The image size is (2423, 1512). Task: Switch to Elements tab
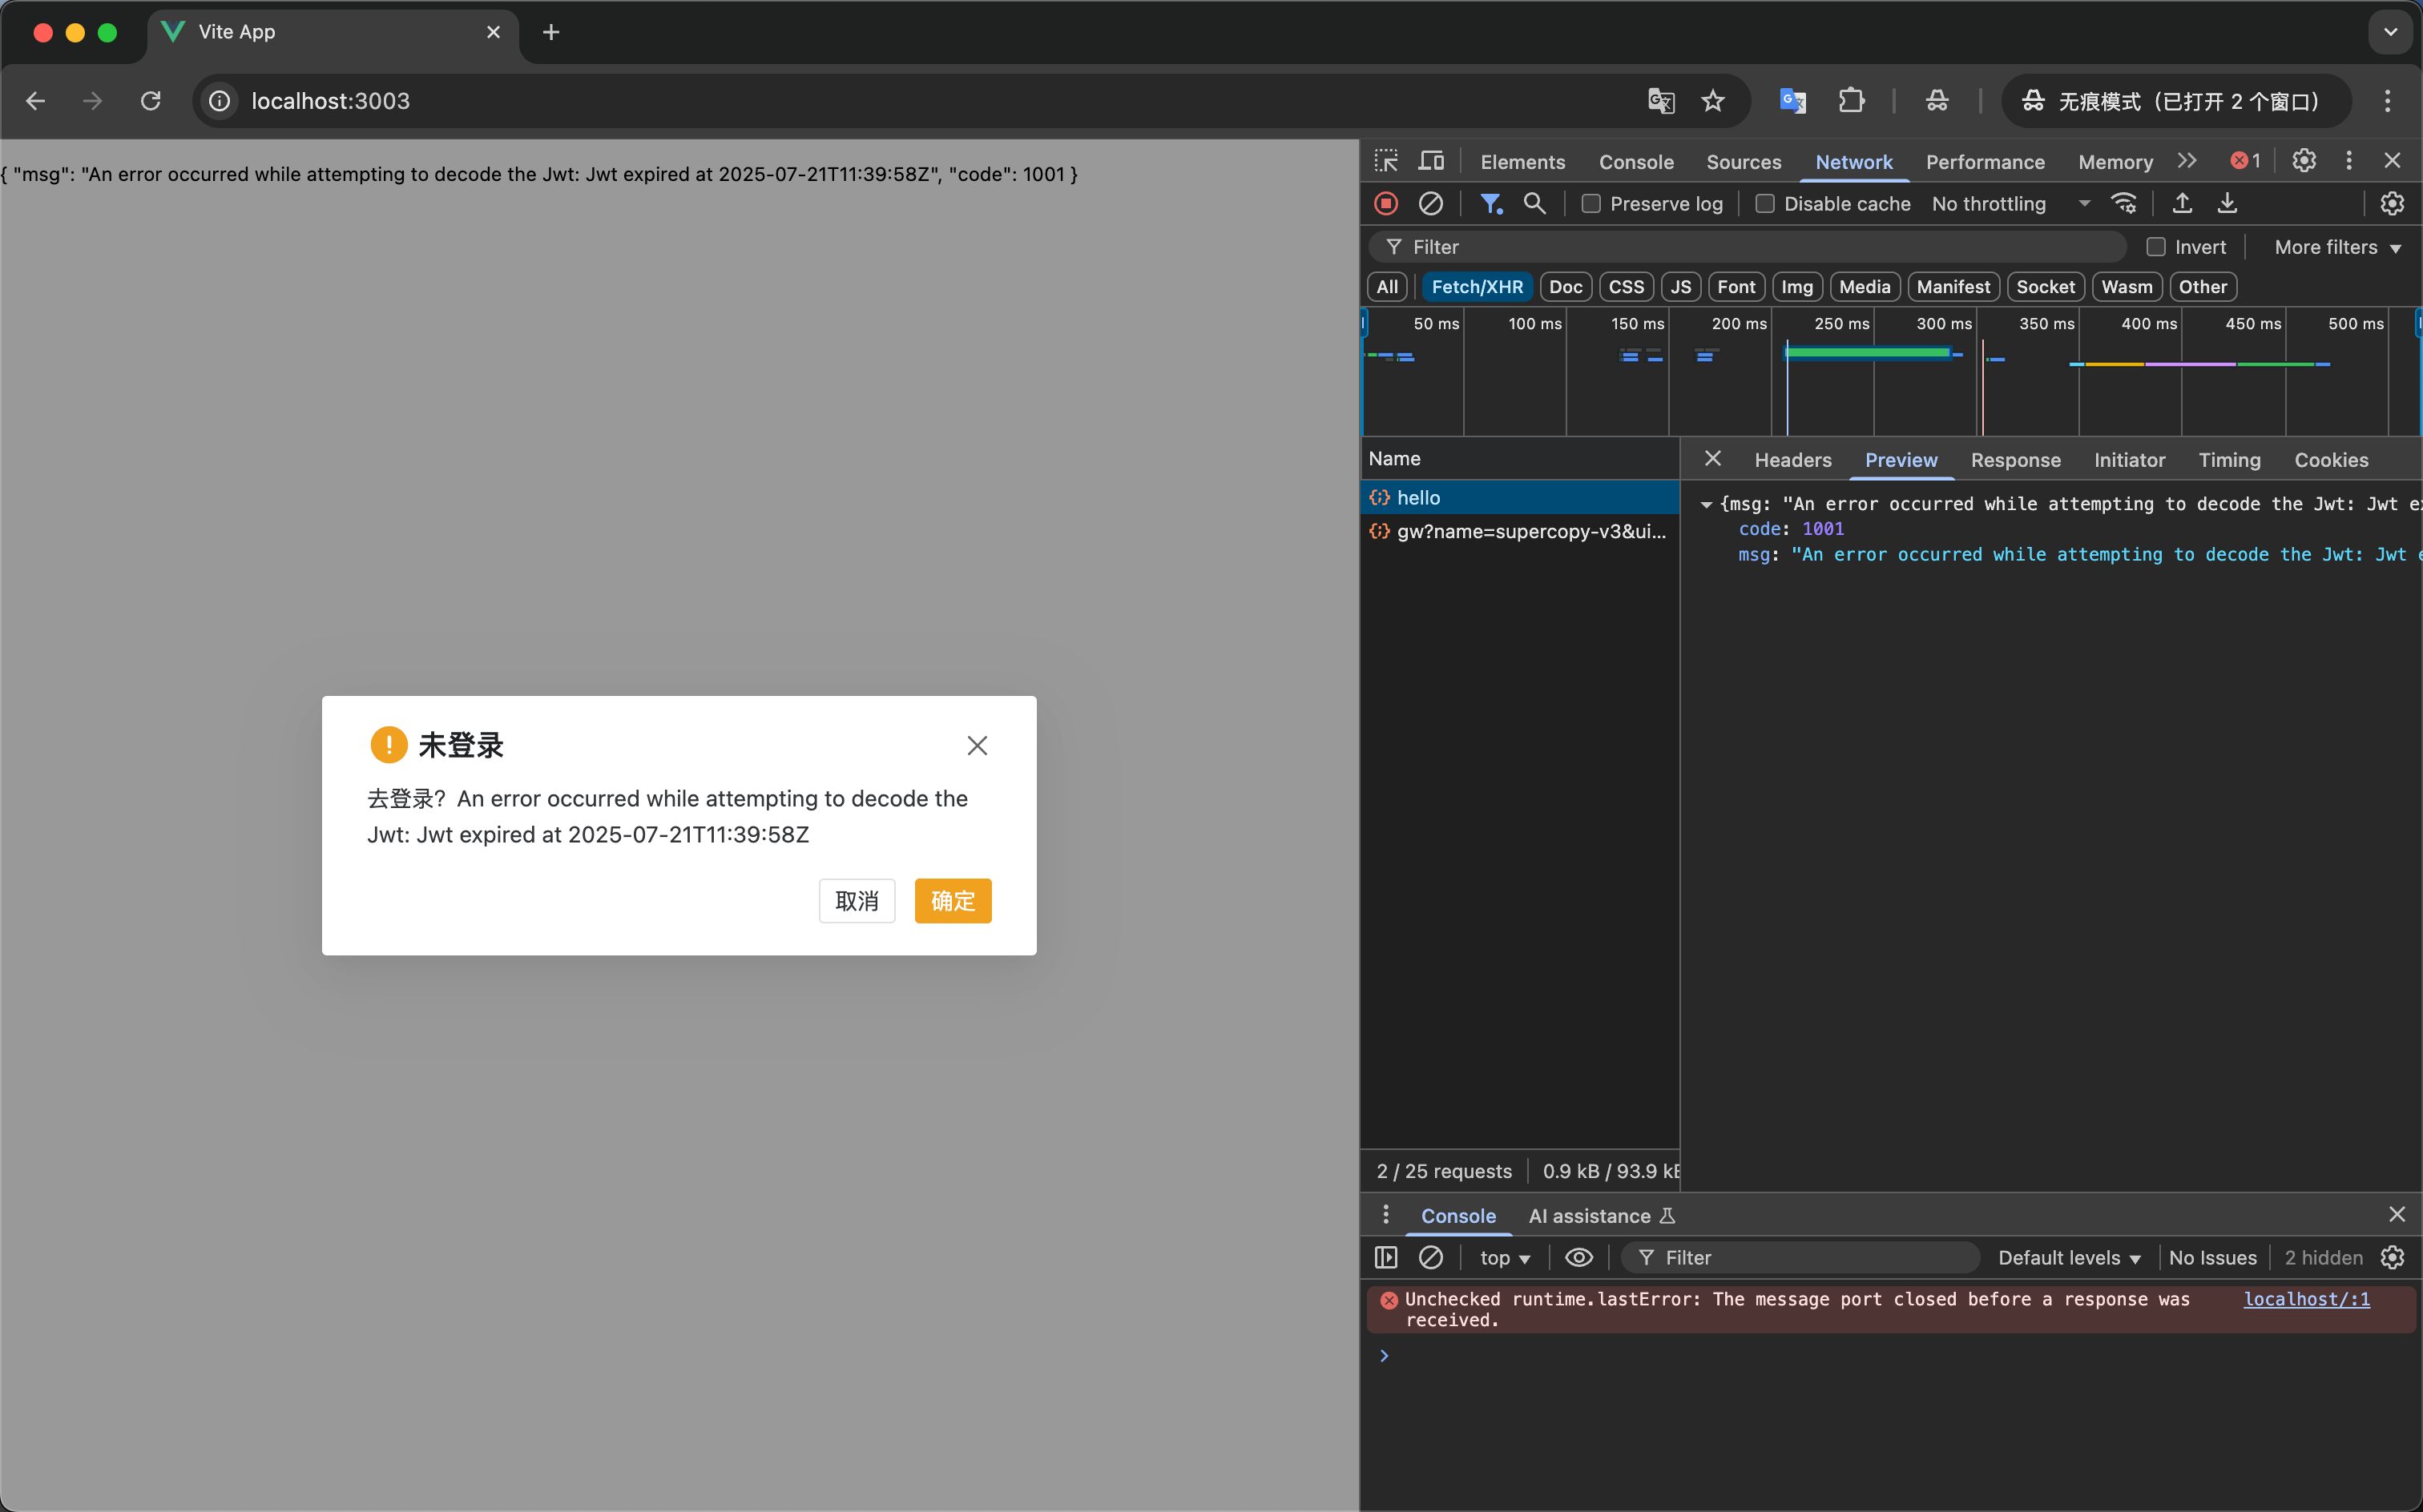pyautogui.click(x=1522, y=161)
